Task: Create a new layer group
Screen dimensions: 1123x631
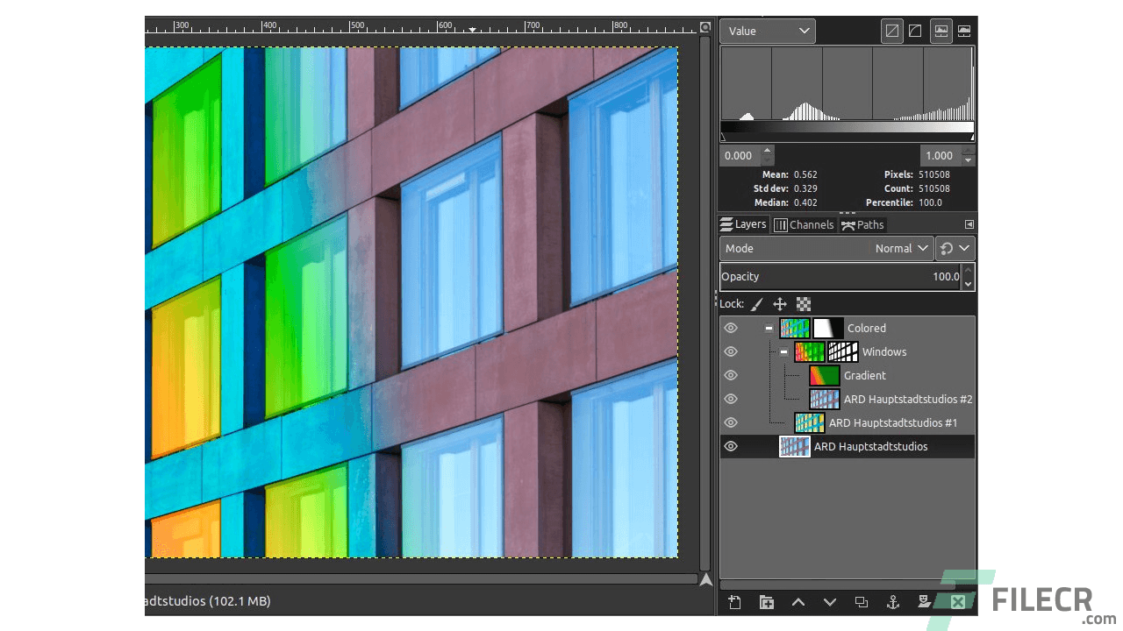Action: pos(766,602)
